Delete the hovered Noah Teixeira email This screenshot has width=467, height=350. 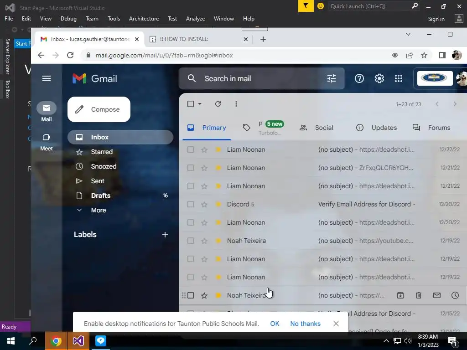tap(419, 295)
